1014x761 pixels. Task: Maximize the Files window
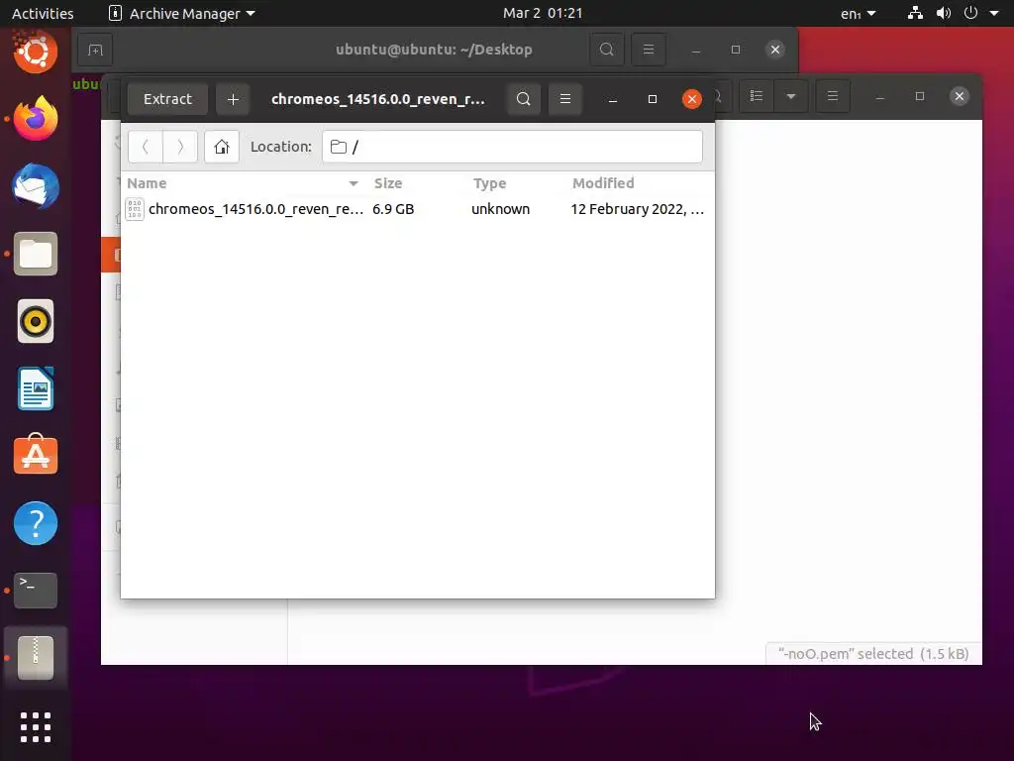(920, 96)
